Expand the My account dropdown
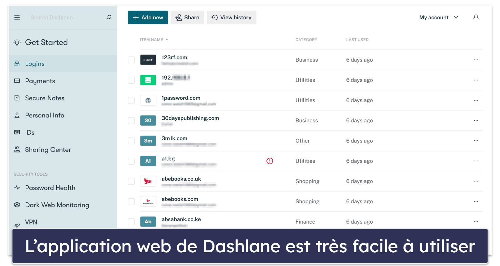 438,17
